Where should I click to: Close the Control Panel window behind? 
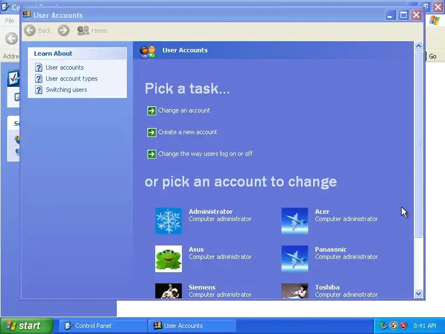point(438,7)
